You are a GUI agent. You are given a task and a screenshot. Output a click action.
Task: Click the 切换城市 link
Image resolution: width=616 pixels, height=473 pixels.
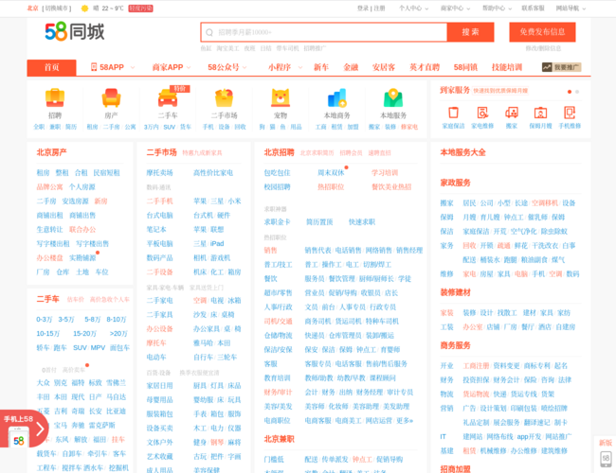[x=57, y=9]
